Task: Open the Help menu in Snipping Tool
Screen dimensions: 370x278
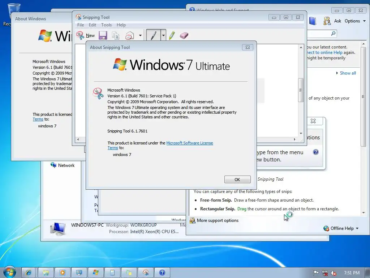Action: [x=121, y=25]
